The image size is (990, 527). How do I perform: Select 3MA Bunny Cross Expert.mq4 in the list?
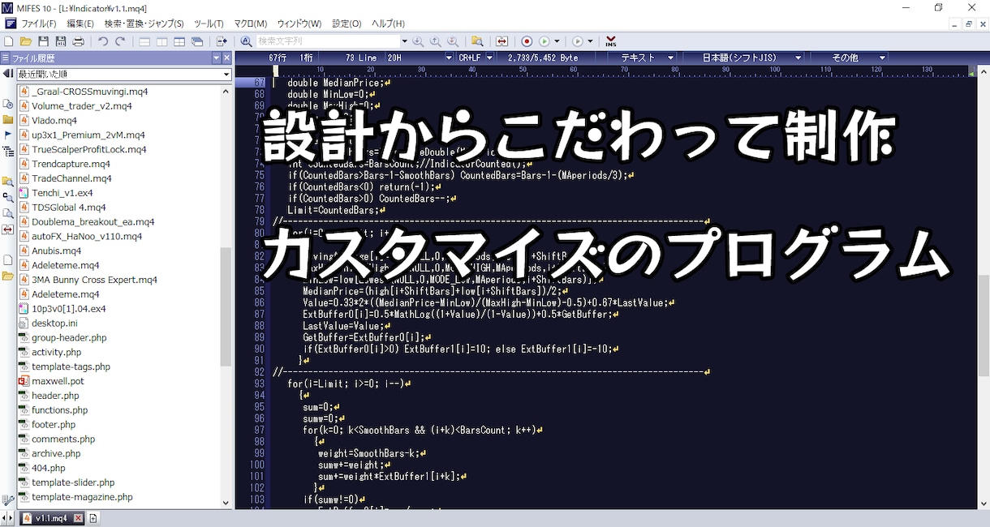(x=94, y=280)
